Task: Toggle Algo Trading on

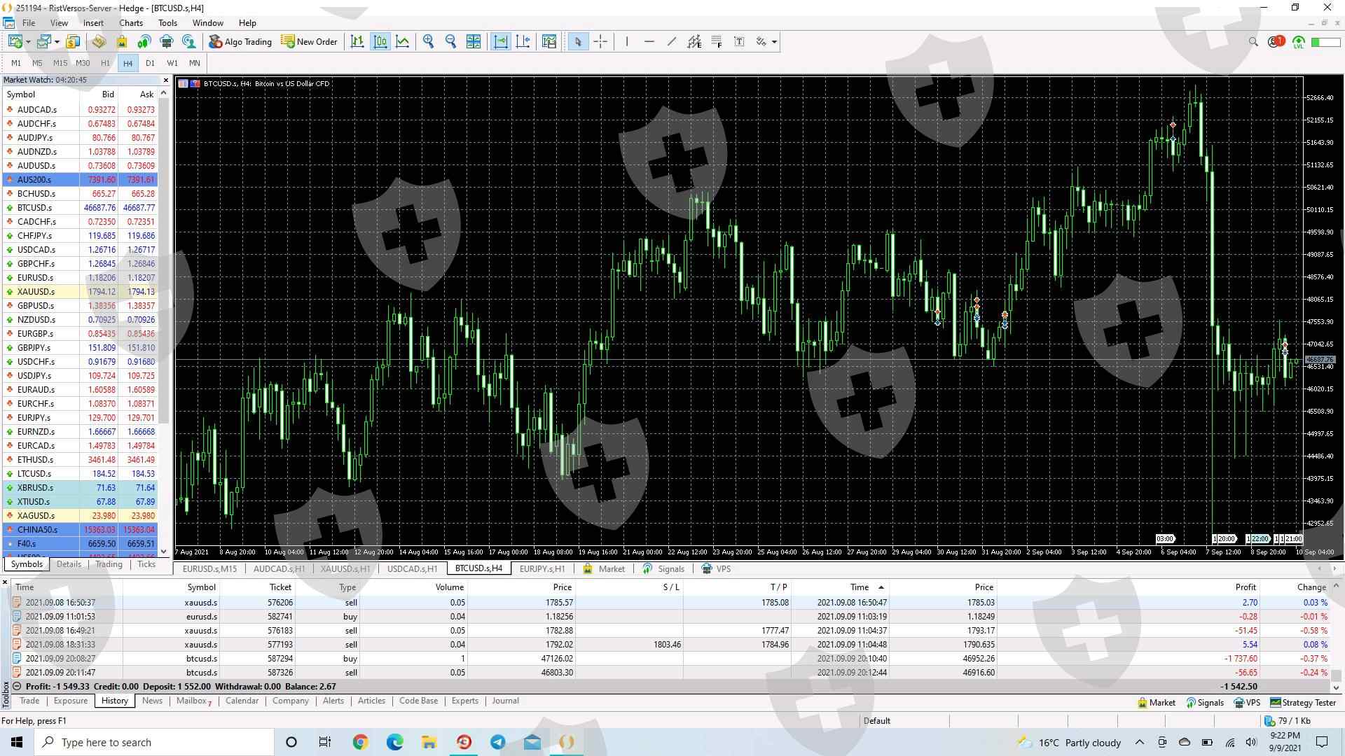Action: 240,42
